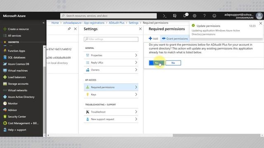Click the Microsoft Azure logo text
Viewport: 264px width, 148px height.
pyautogui.click(x=14, y=16)
